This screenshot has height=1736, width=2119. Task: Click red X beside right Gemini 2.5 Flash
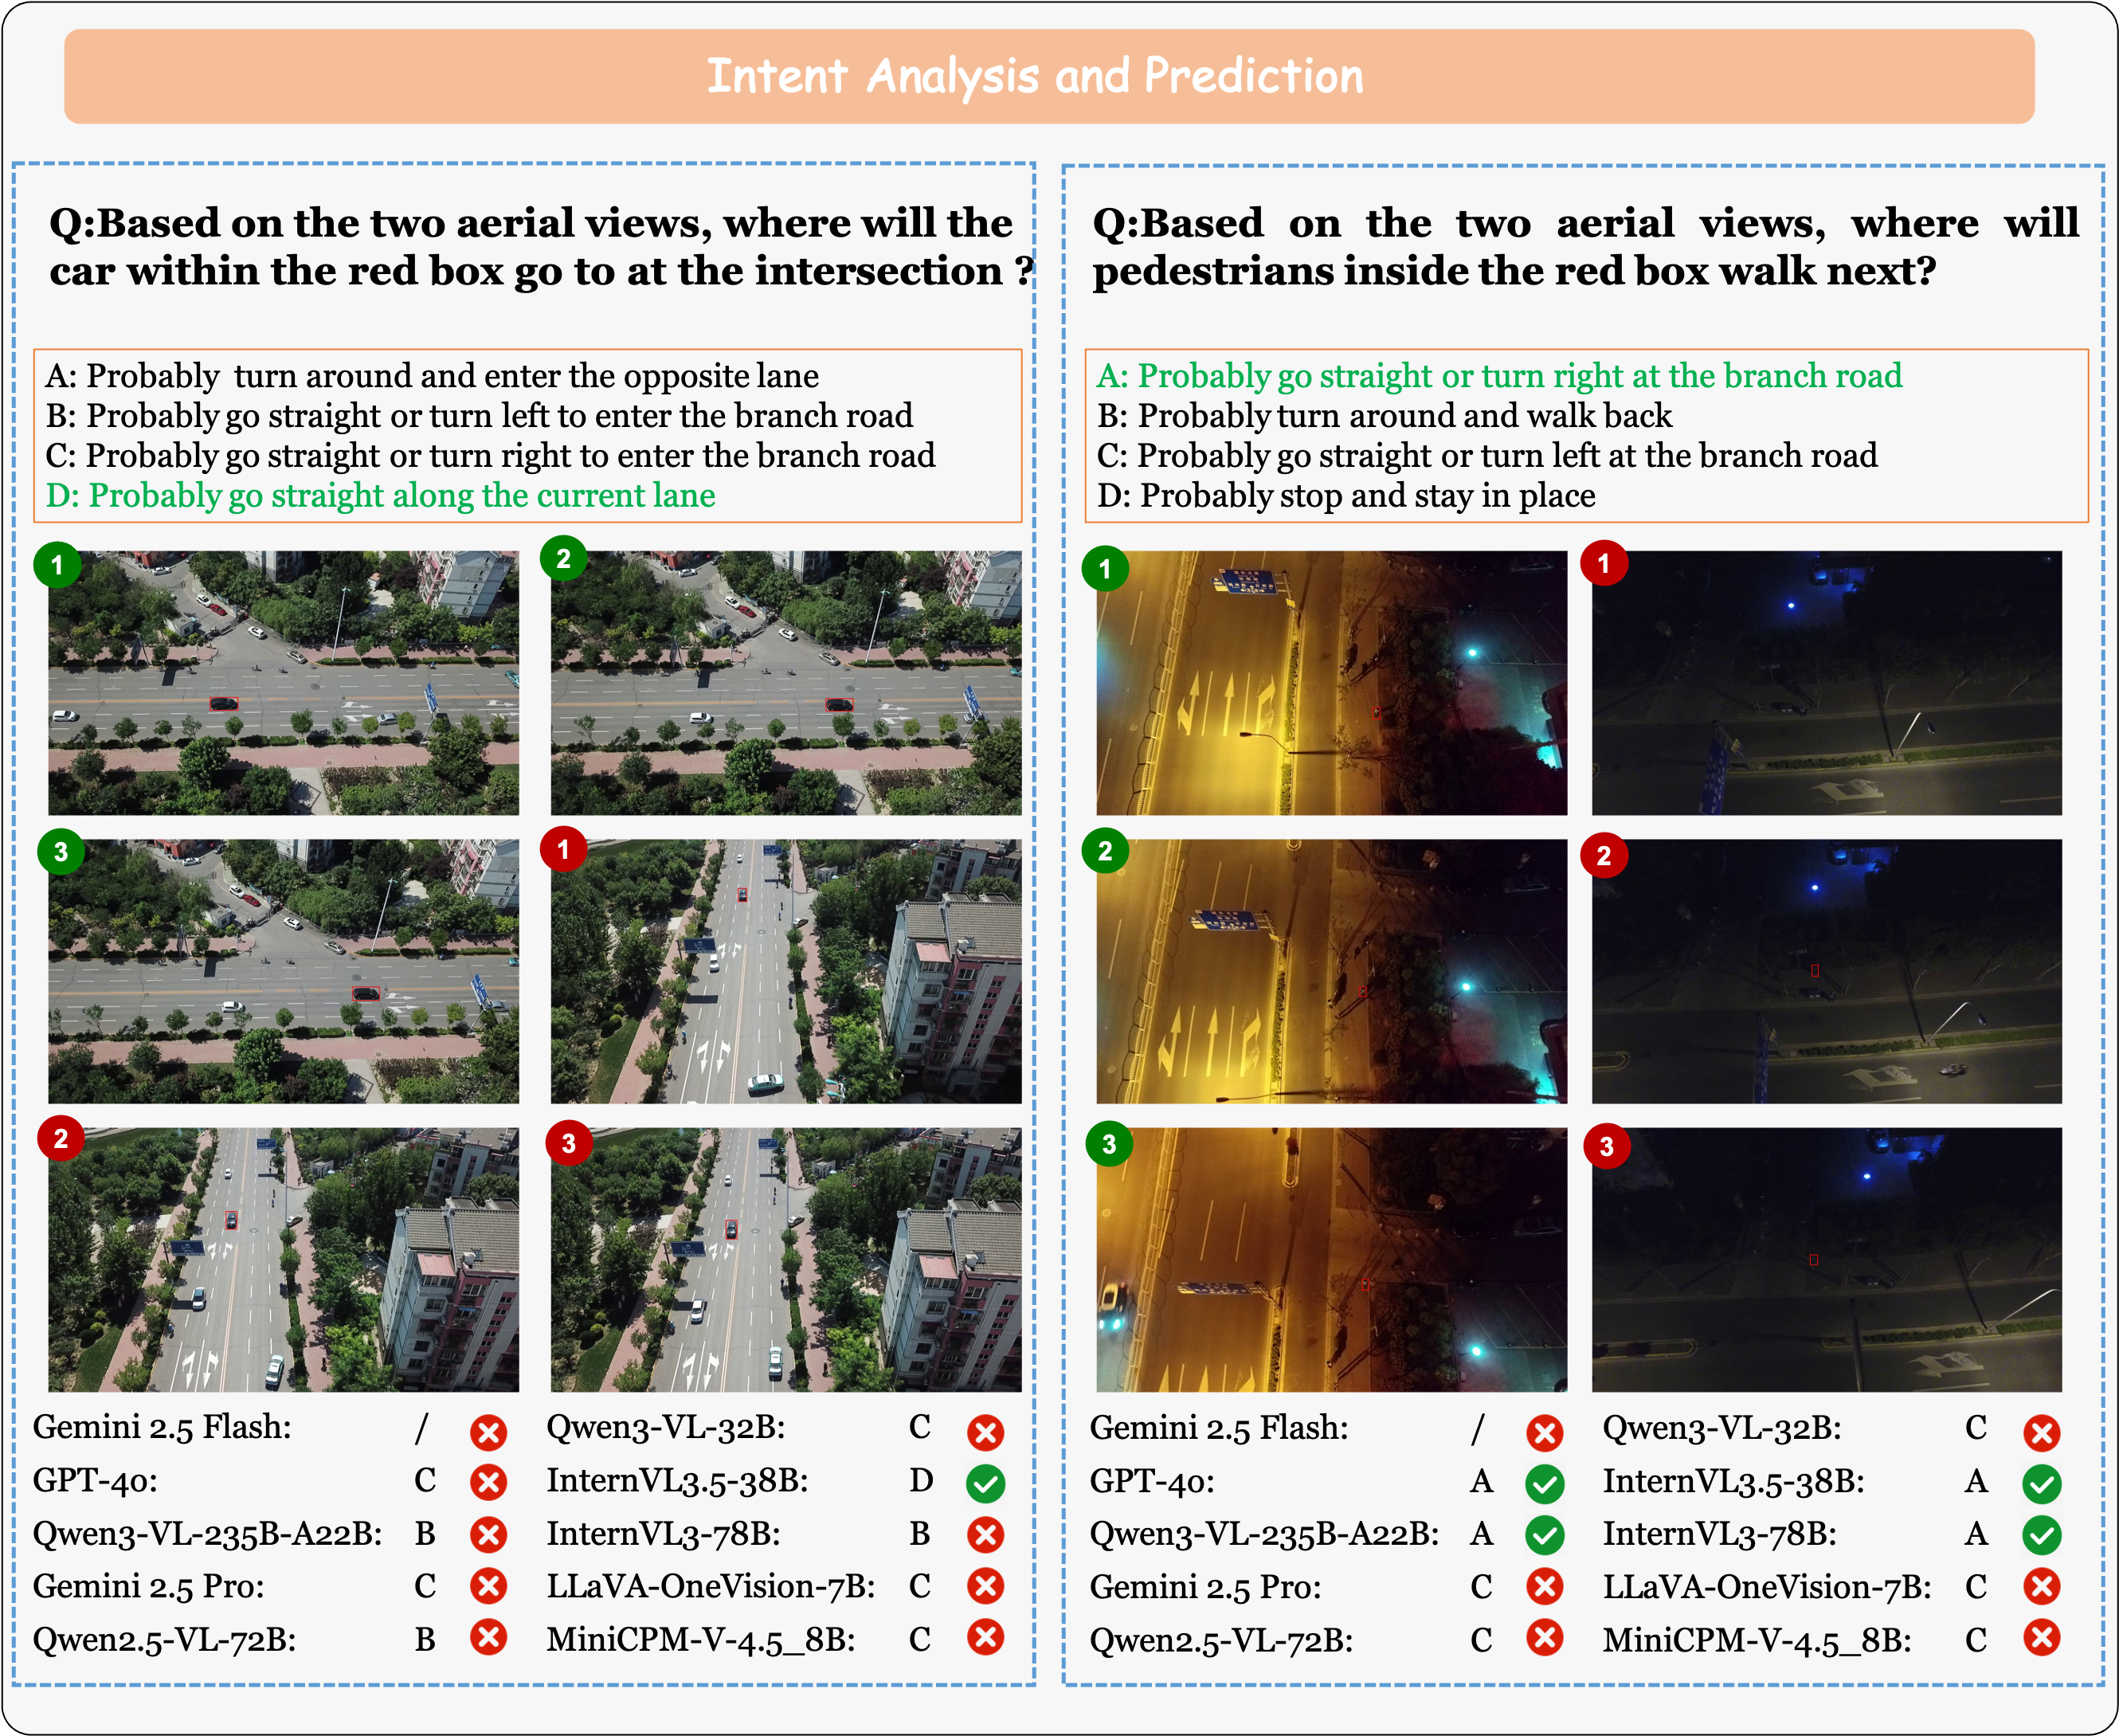click(x=1544, y=1432)
